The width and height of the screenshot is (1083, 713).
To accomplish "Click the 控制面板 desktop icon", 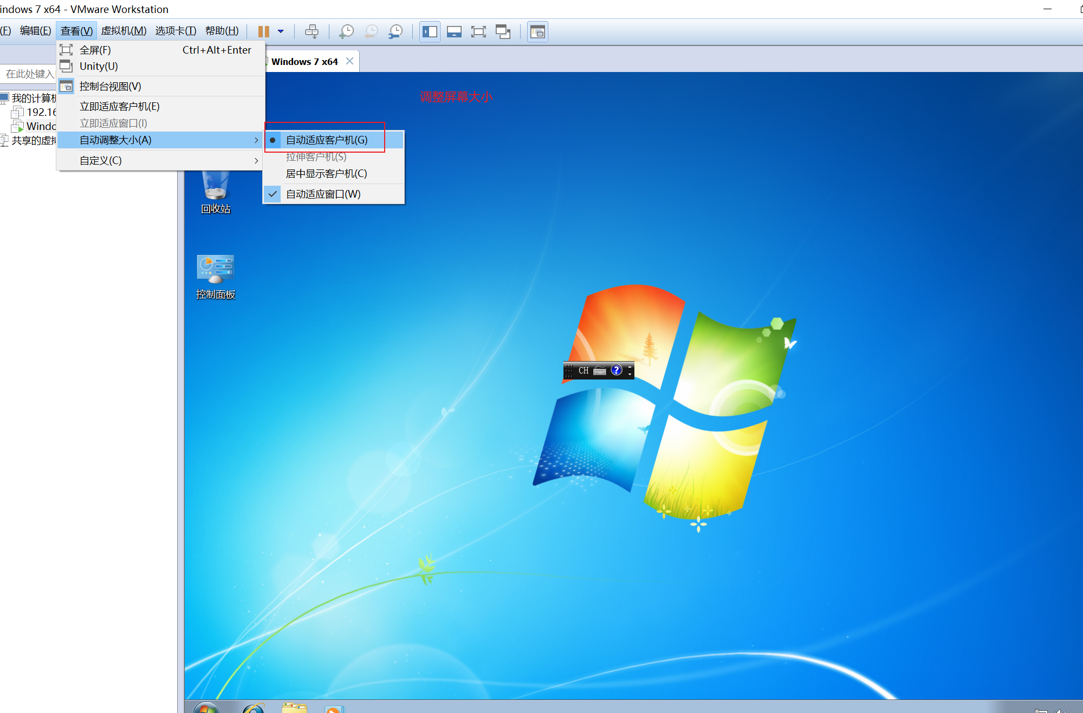I will point(216,277).
